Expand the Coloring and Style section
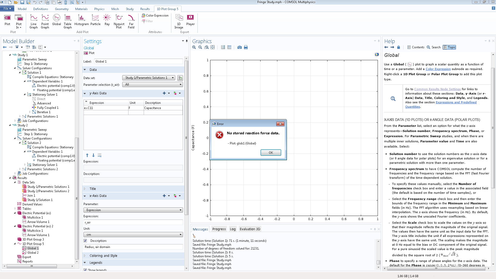This screenshot has width=496, height=279. [103, 255]
